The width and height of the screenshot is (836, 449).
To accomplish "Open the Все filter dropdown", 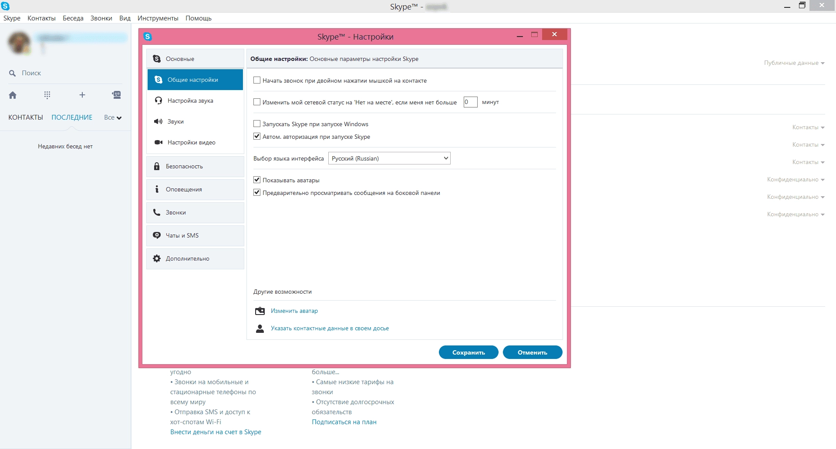I will 113,117.
